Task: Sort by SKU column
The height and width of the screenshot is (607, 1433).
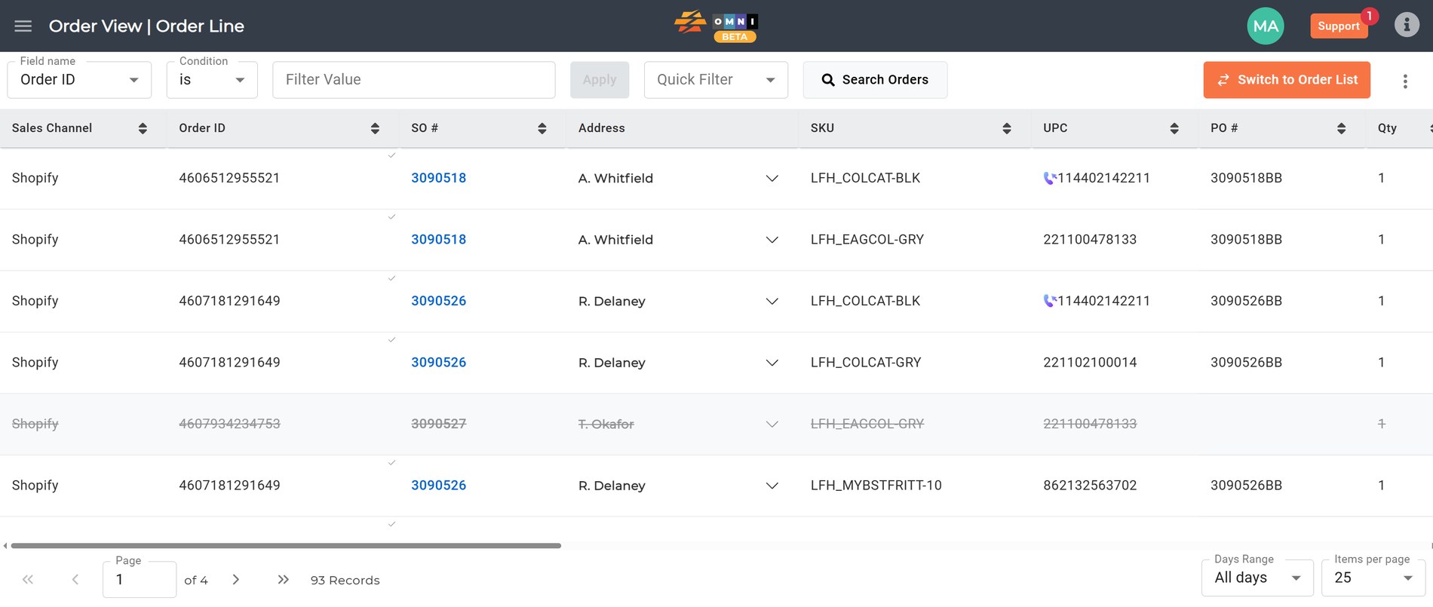Action: click(1007, 128)
